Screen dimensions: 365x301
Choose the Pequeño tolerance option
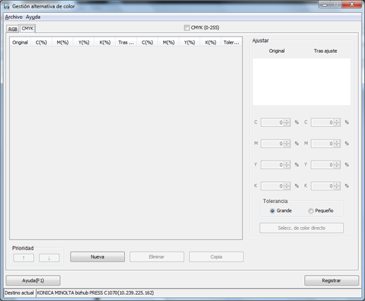click(x=311, y=211)
